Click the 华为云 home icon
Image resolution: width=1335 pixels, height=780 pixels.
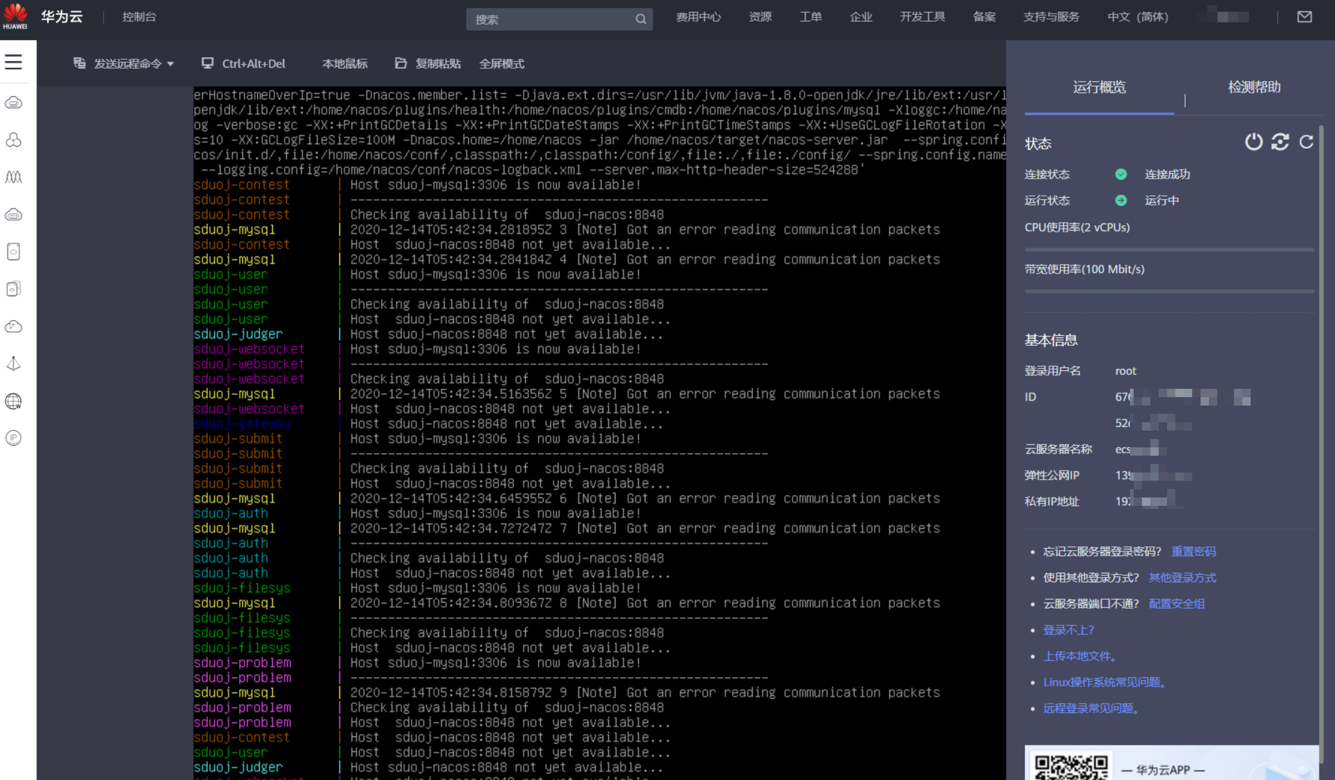(16, 17)
